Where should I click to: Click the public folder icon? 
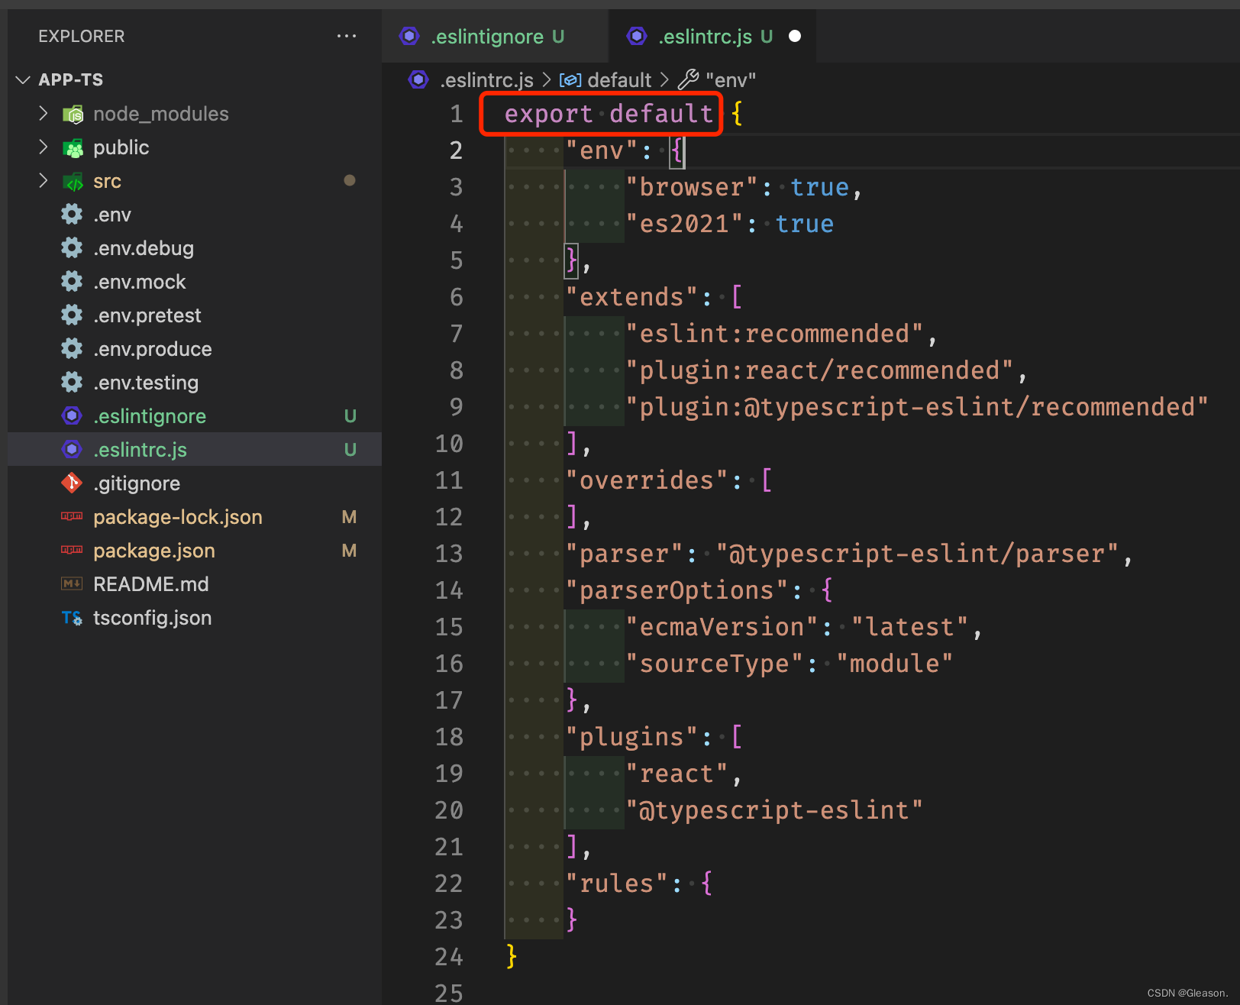pos(73,148)
